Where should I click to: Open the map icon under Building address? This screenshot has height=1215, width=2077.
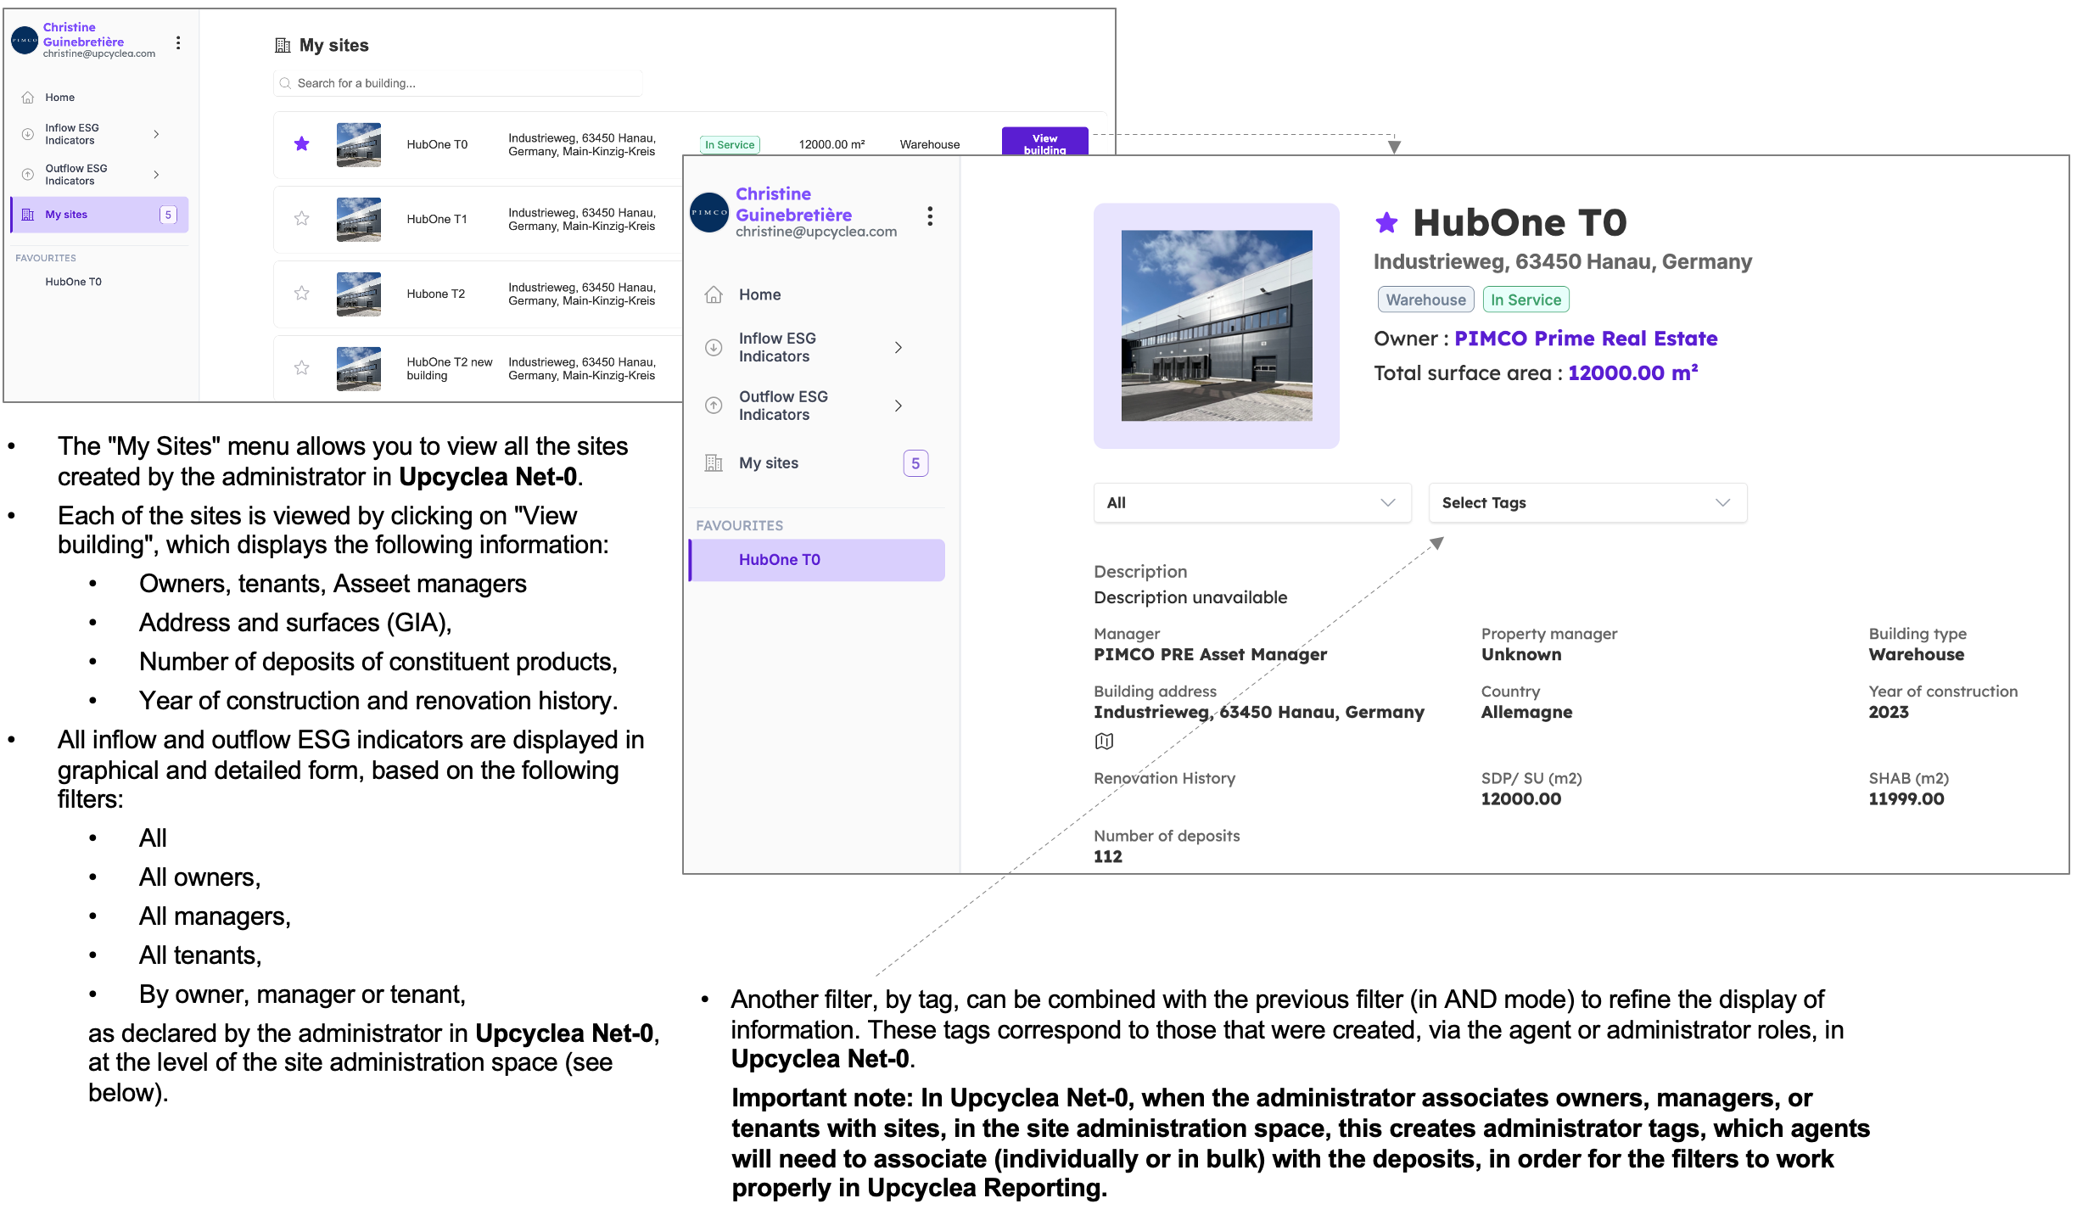coord(1104,742)
